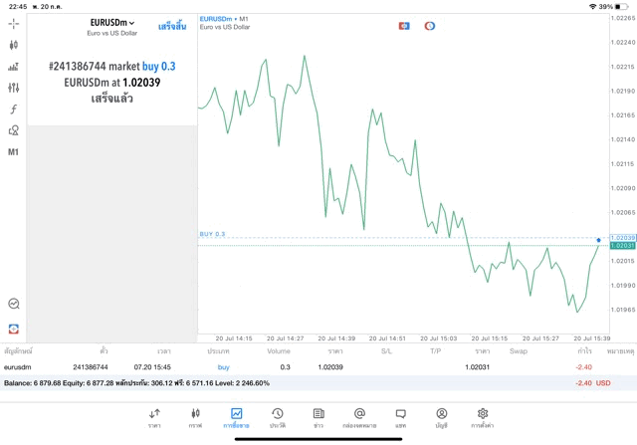This screenshot has height=445, width=637.
Task: Tap the -2.40 USD total profit
Action: point(593,383)
